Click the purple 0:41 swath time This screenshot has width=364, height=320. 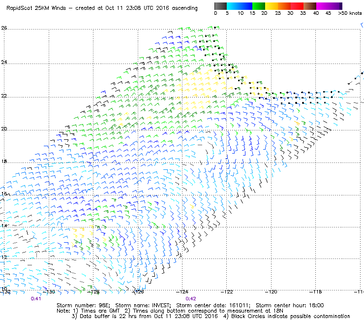[x=36, y=299]
